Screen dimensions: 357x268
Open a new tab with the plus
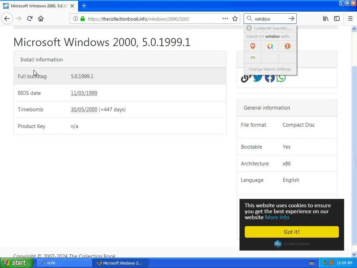[84, 6]
